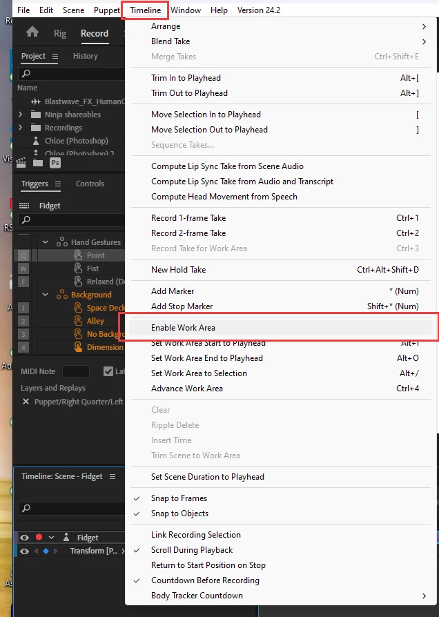
Task: Go to previous keyframe on Transform row
Action: [36, 551]
